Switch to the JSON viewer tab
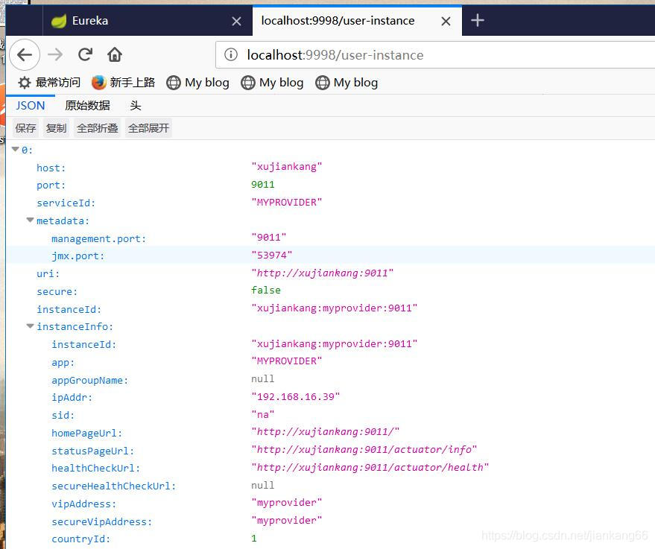 pyautogui.click(x=30, y=106)
